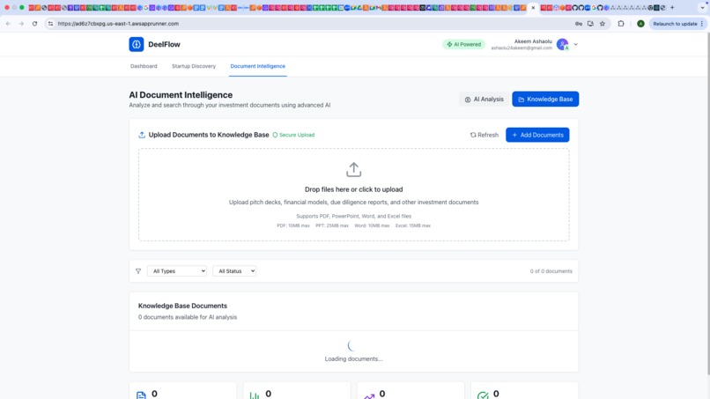Screen dimensions: 710x399
Task: Open the browser extensions puzzle icon
Action: [621, 24]
